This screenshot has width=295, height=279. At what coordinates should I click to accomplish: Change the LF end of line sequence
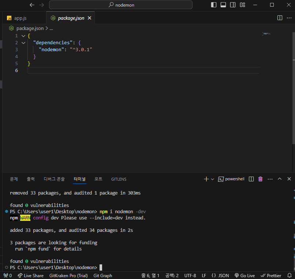click(x=204, y=276)
